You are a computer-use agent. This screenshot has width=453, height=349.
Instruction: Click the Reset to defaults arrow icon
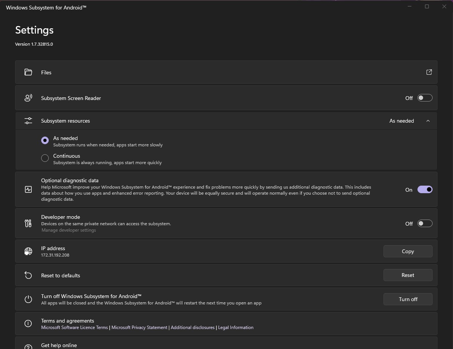click(x=28, y=275)
